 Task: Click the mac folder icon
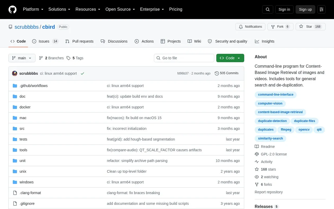15,118
